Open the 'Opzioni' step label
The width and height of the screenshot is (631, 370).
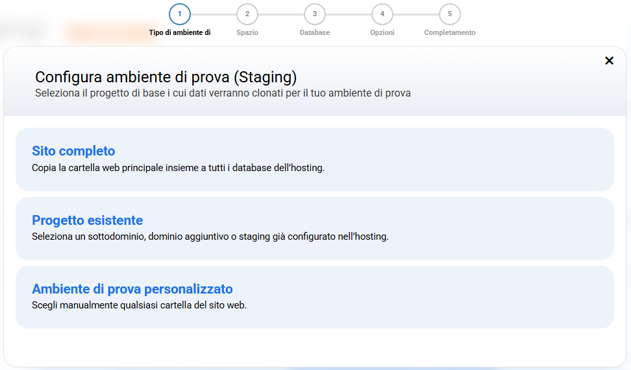[x=382, y=32]
